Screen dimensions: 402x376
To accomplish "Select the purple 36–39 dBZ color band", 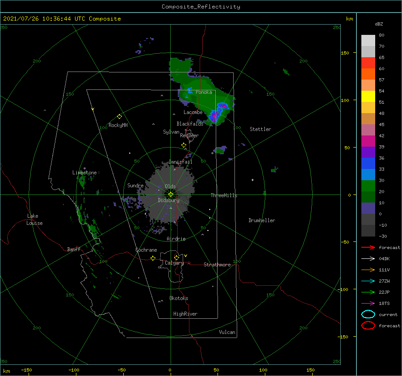I will click(x=368, y=152).
